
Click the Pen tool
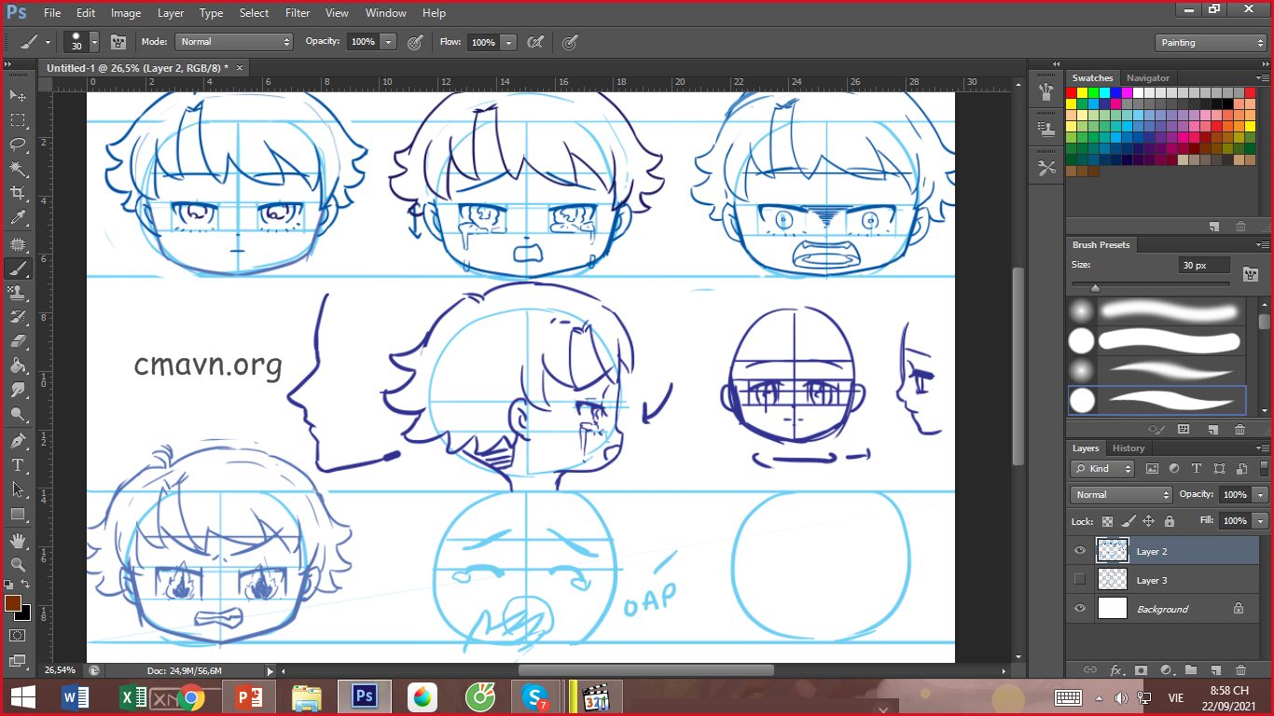pos(18,440)
